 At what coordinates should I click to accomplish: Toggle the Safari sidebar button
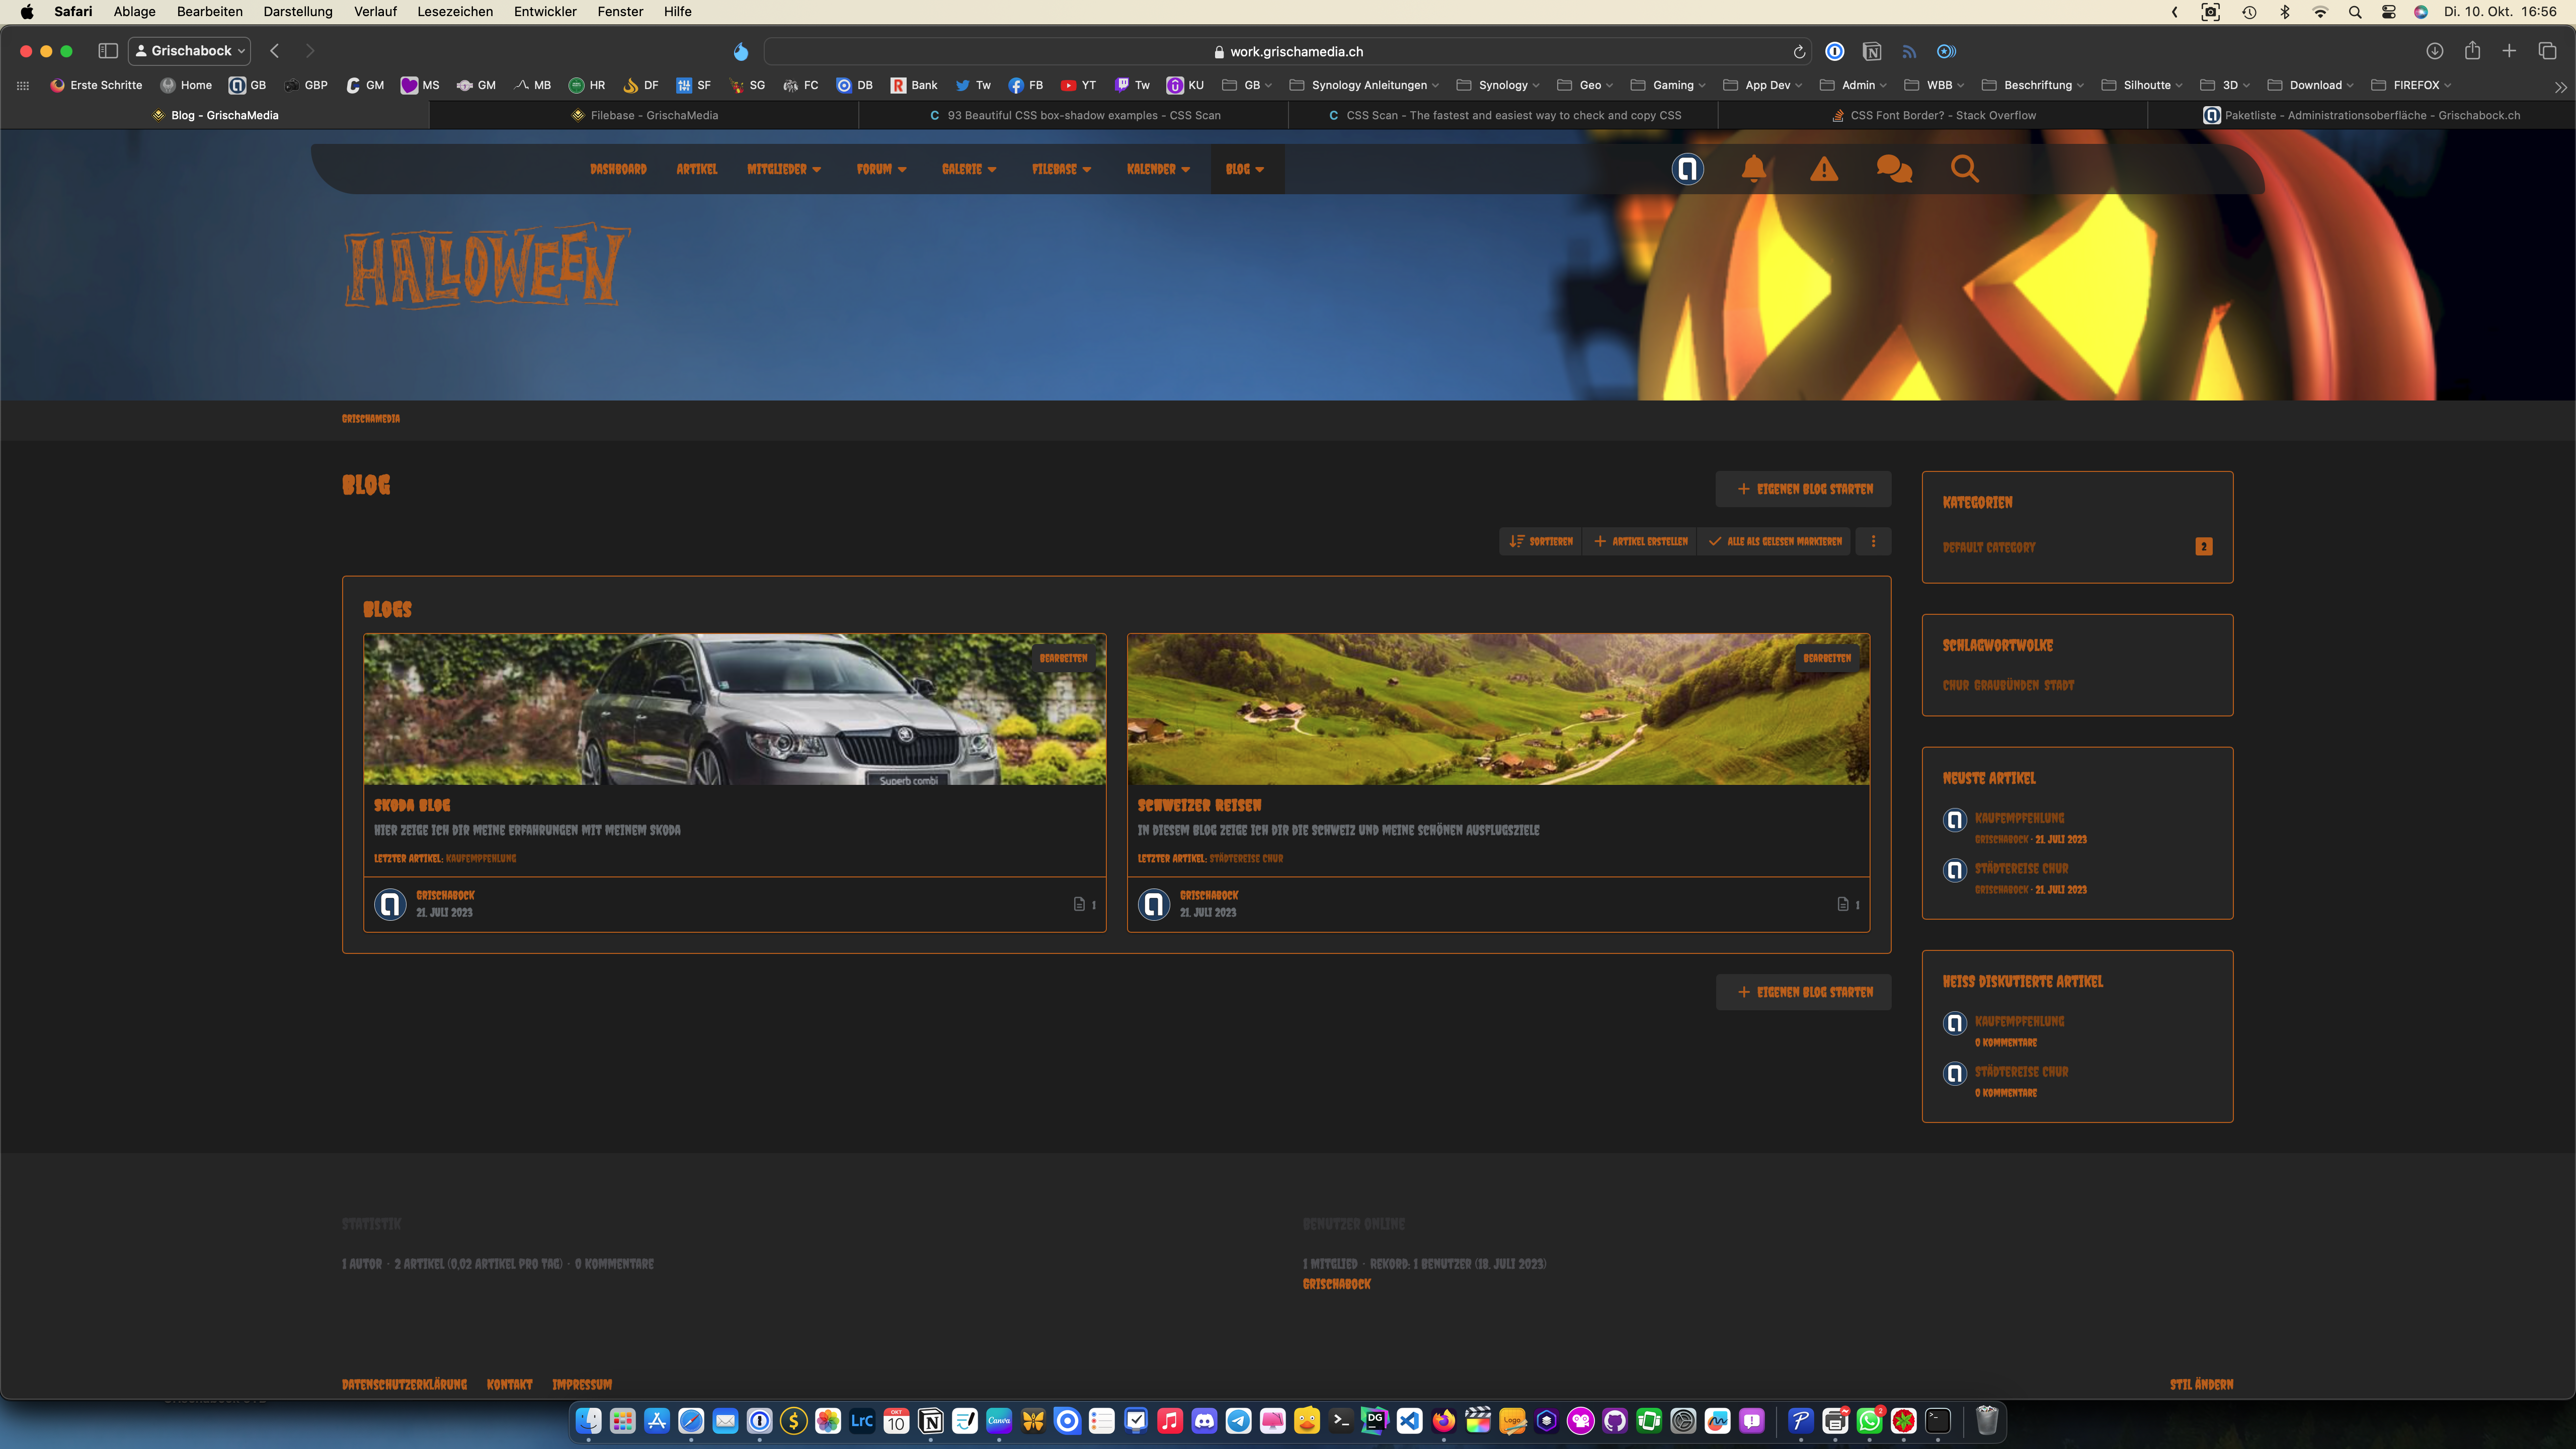(x=108, y=51)
